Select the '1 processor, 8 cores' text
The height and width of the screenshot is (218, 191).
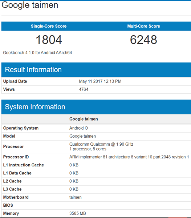[88, 149]
